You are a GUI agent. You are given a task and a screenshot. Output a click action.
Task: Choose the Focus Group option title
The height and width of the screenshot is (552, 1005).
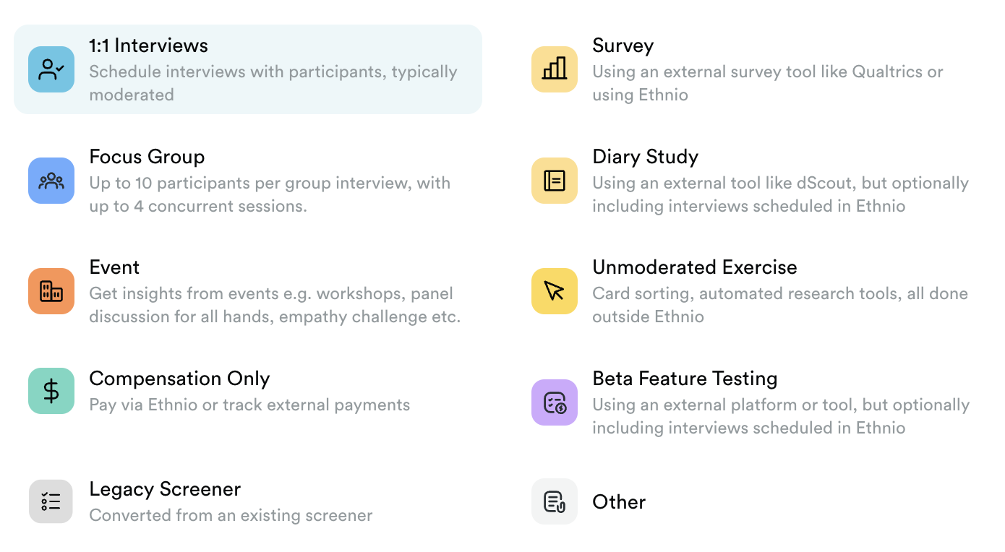click(147, 157)
